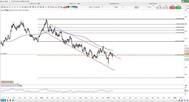The image size is (189, 102).
Task: Choose the horizontal line tool
Action: coord(18,7)
